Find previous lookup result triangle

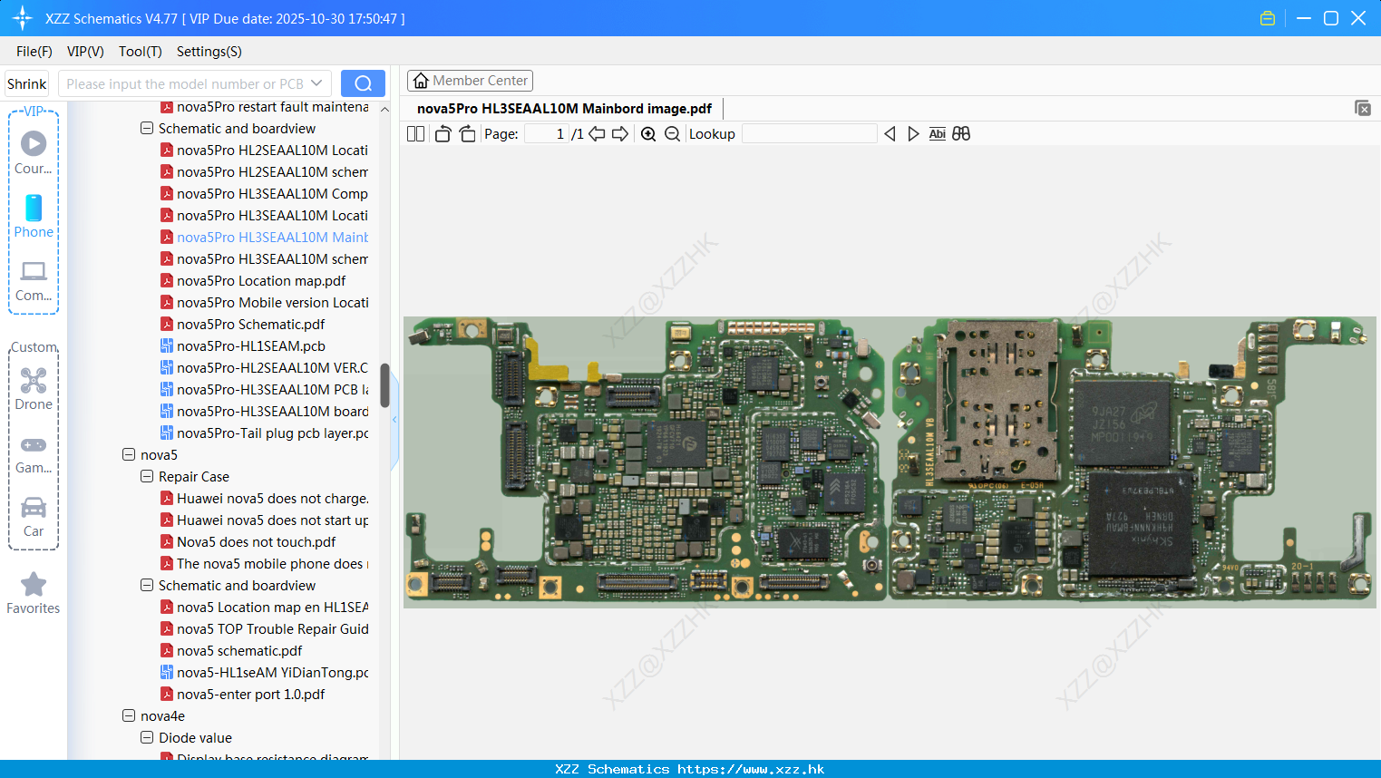tap(890, 134)
